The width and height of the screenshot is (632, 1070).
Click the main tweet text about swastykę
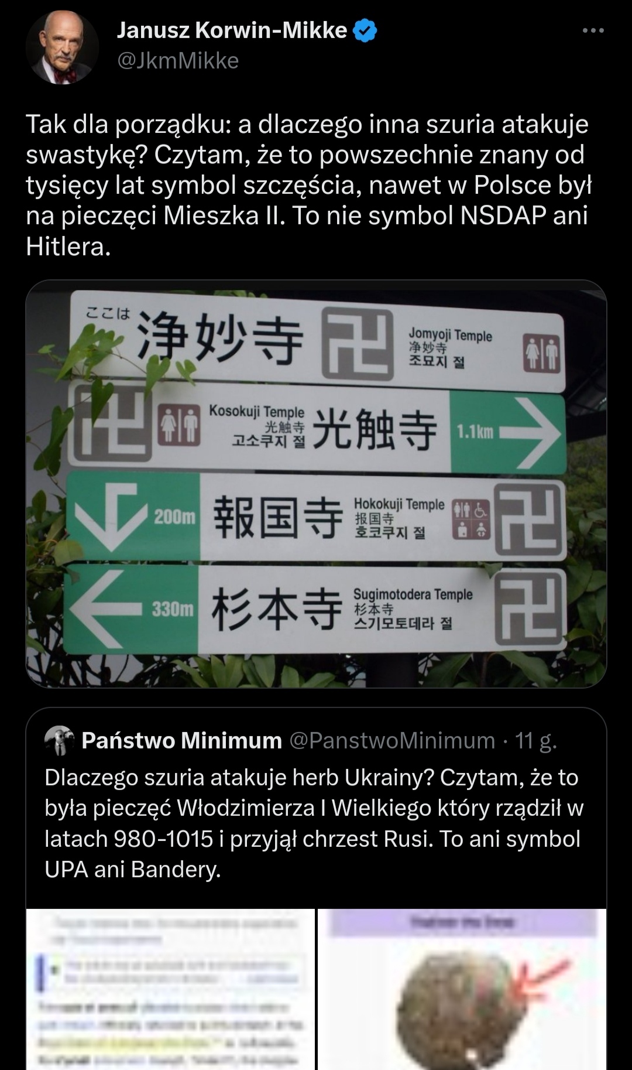pos(309,185)
